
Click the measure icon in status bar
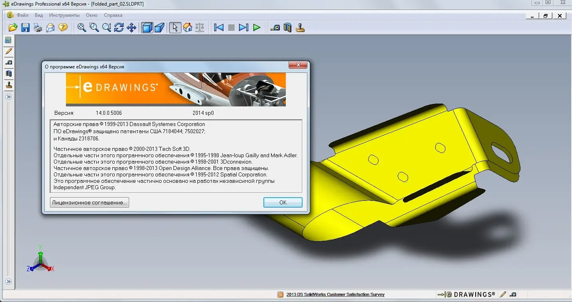(x=513, y=294)
